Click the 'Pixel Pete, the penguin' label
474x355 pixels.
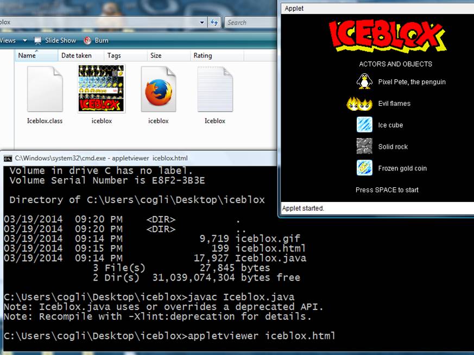point(412,82)
